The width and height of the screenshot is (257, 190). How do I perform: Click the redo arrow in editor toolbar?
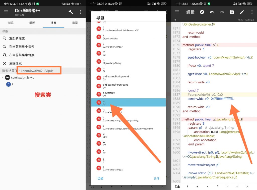(222, 12)
